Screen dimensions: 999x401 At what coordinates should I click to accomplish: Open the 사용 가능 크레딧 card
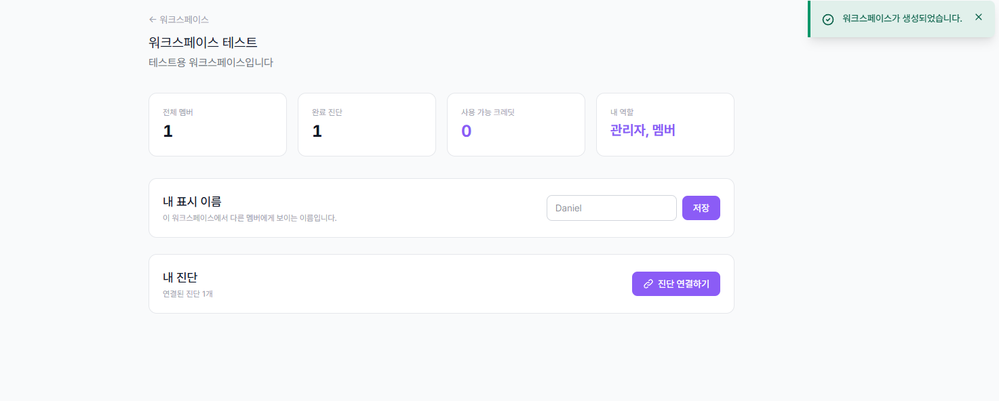coord(515,125)
